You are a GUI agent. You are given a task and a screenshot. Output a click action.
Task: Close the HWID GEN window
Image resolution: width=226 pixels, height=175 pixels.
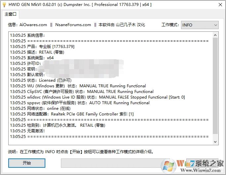coord(220,5)
